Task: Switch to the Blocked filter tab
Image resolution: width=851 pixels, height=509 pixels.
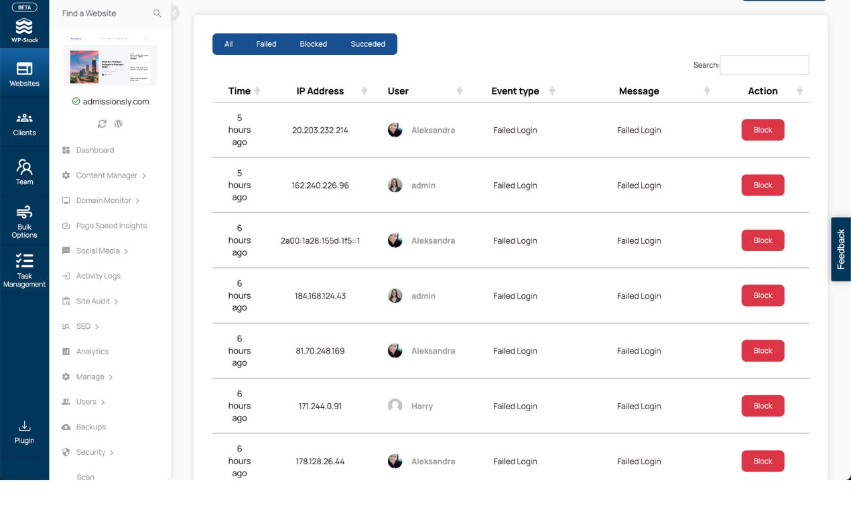Action: [314, 44]
